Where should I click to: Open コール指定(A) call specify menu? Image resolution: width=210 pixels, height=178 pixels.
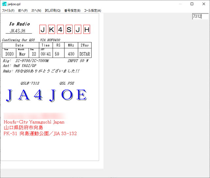tap(93, 11)
